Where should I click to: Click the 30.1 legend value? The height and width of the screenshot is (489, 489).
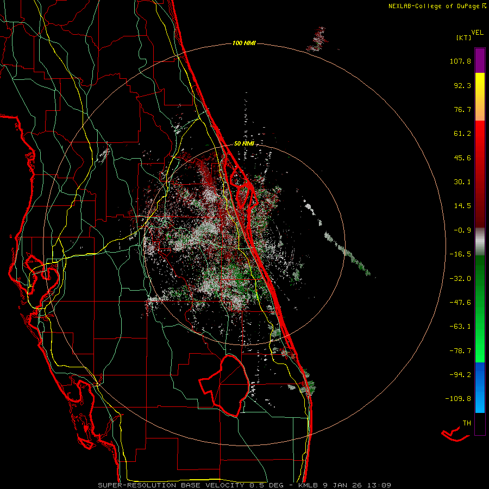tap(462, 182)
